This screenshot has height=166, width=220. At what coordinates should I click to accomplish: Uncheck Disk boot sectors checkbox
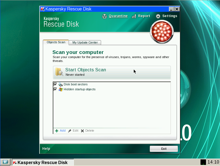coord(55,84)
